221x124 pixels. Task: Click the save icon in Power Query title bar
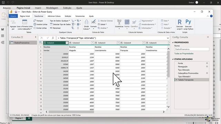pos(16,12)
